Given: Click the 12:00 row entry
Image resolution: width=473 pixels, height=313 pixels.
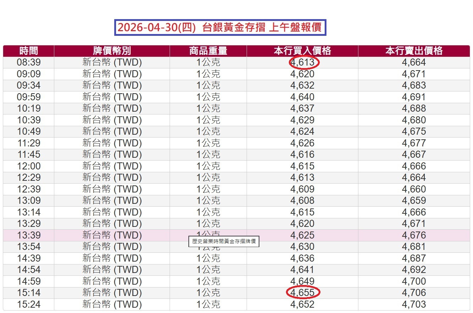Looking at the screenshot, I should click(28, 166).
